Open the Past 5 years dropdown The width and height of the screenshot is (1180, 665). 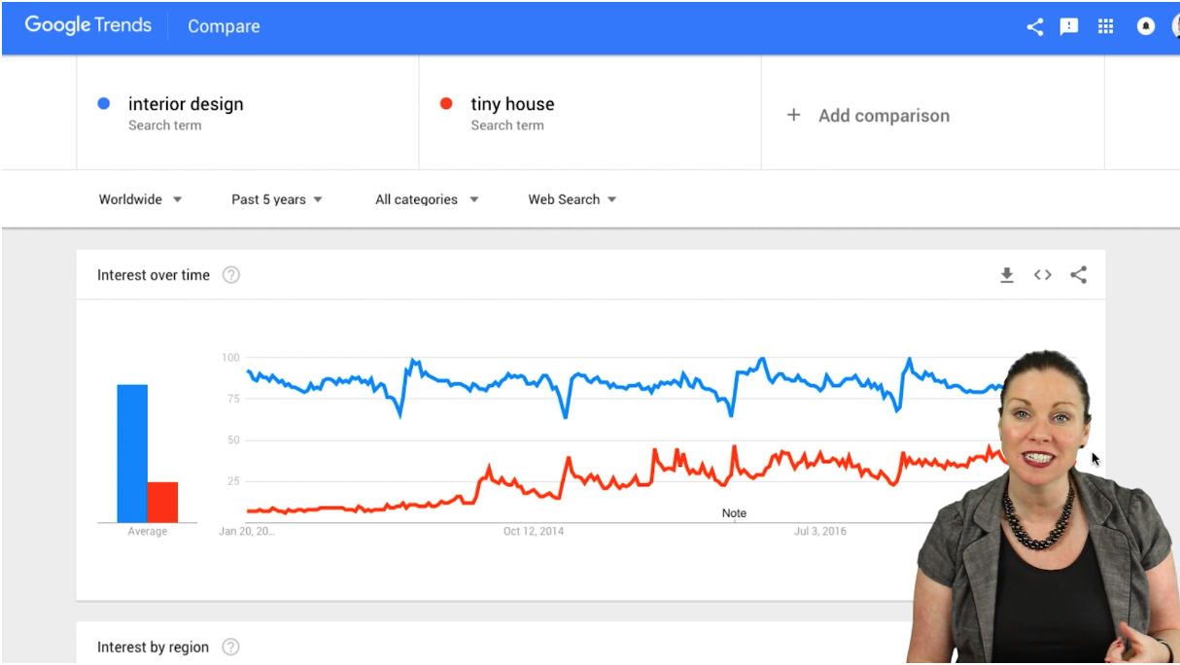coord(277,199)
